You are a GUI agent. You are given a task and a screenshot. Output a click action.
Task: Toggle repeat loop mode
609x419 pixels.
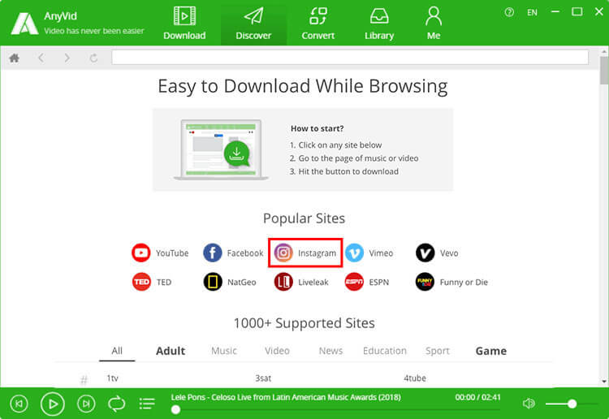[x=116, y=404]
